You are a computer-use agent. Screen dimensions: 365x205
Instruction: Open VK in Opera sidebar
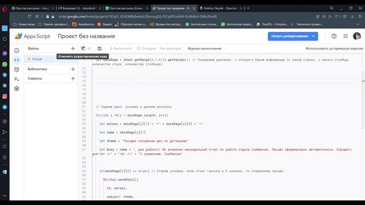(5, 85)
